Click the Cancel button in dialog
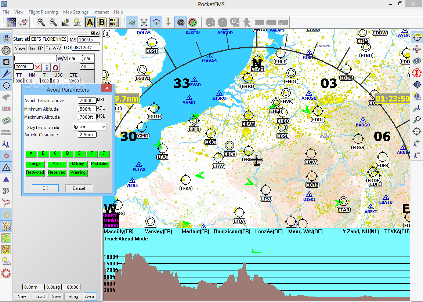The image size is (423, 302). [79, 188]
